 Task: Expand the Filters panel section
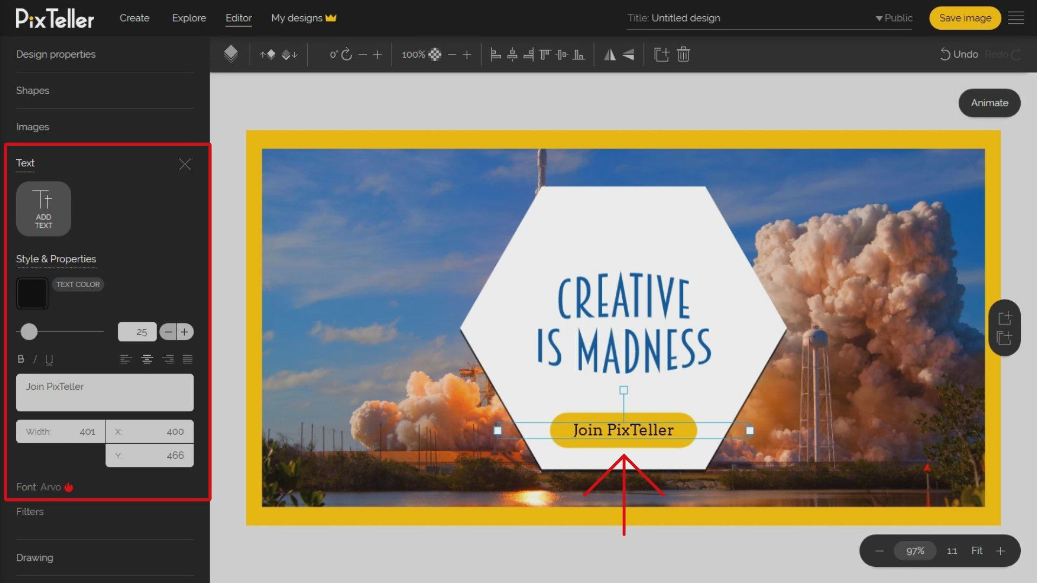(30, 512)
